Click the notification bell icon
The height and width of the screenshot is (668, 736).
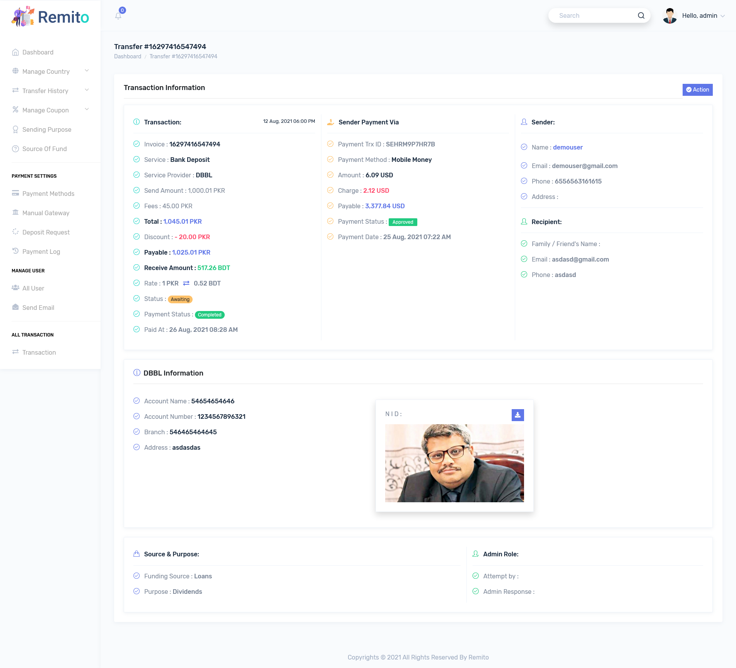pos(118,16)
